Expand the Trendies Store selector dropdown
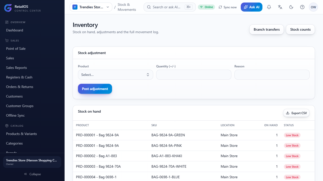323x181 pixels. pos(91,7)
